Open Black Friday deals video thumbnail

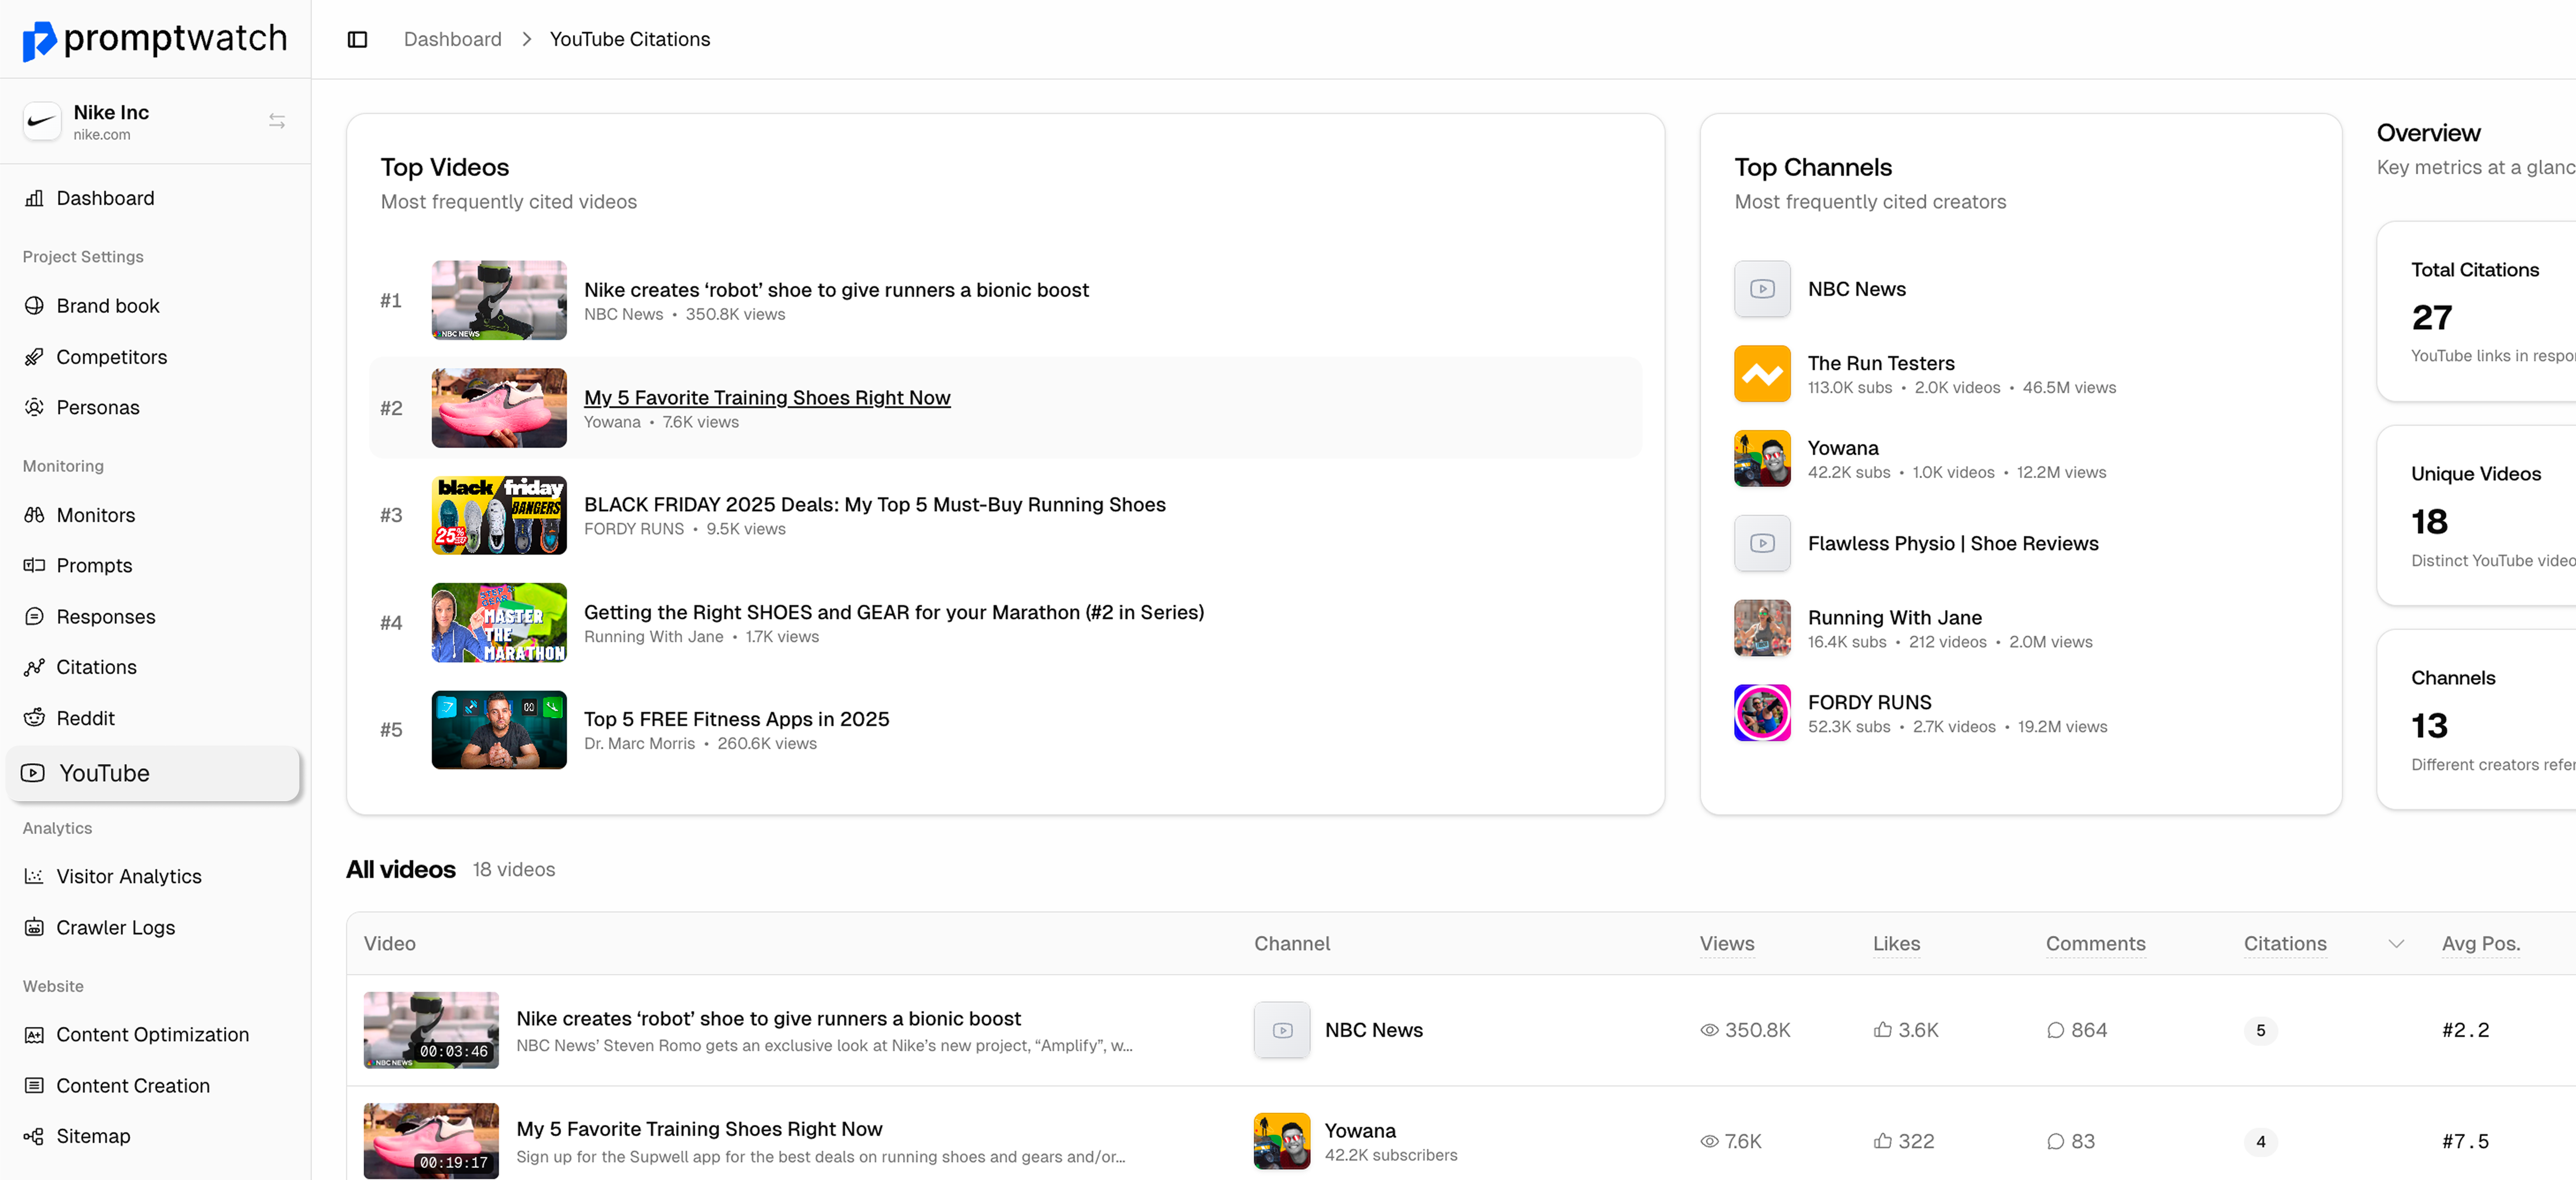click(498, 515)
